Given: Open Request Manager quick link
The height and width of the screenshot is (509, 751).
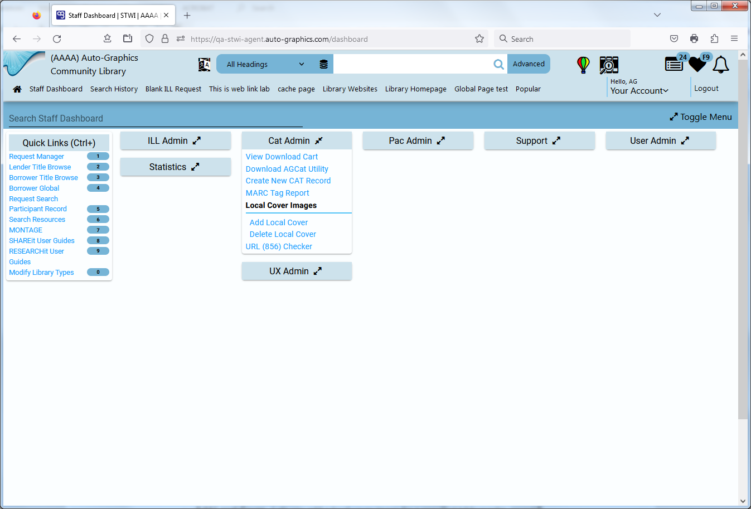Looking at the screenshot, I should [36, 157].
